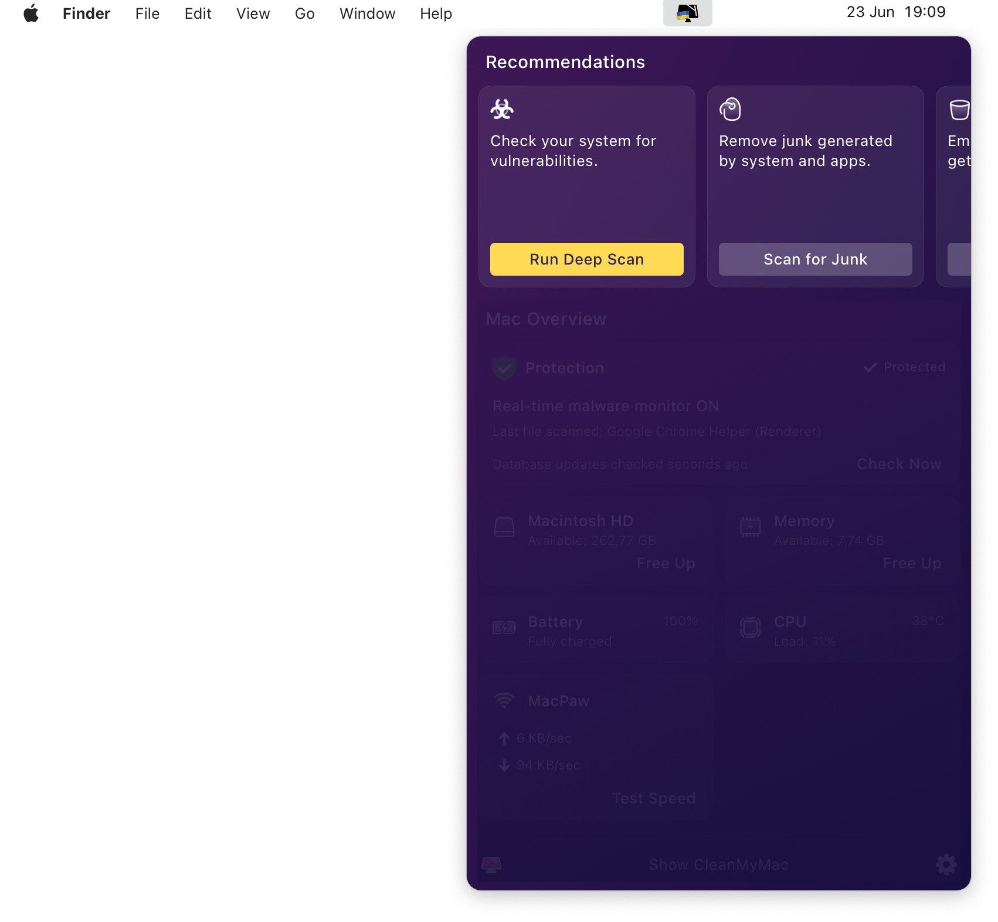Screen dimensions: 998x922
Task: Click the '6 KB/sec' upload value
Action: coord(544,738)
